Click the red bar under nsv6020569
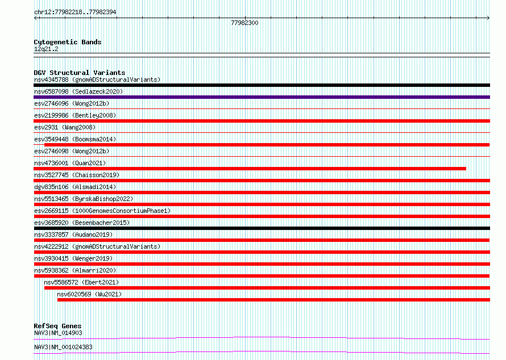This screenshot has width=506, height=360. [273, 300]
